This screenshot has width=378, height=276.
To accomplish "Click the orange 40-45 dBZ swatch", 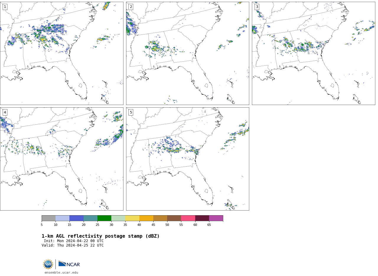I will pyautogui.click(x=146, y=218).
